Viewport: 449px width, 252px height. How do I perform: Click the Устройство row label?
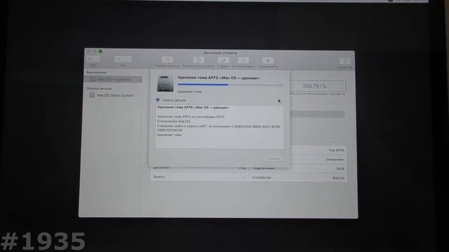coord(262,178)
